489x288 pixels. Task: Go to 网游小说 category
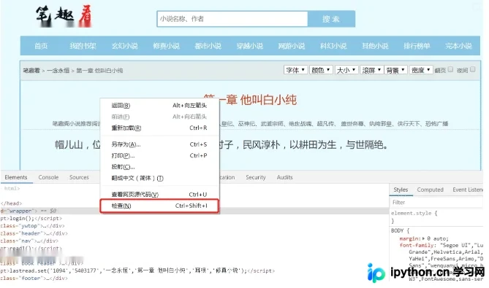(292, 46)
